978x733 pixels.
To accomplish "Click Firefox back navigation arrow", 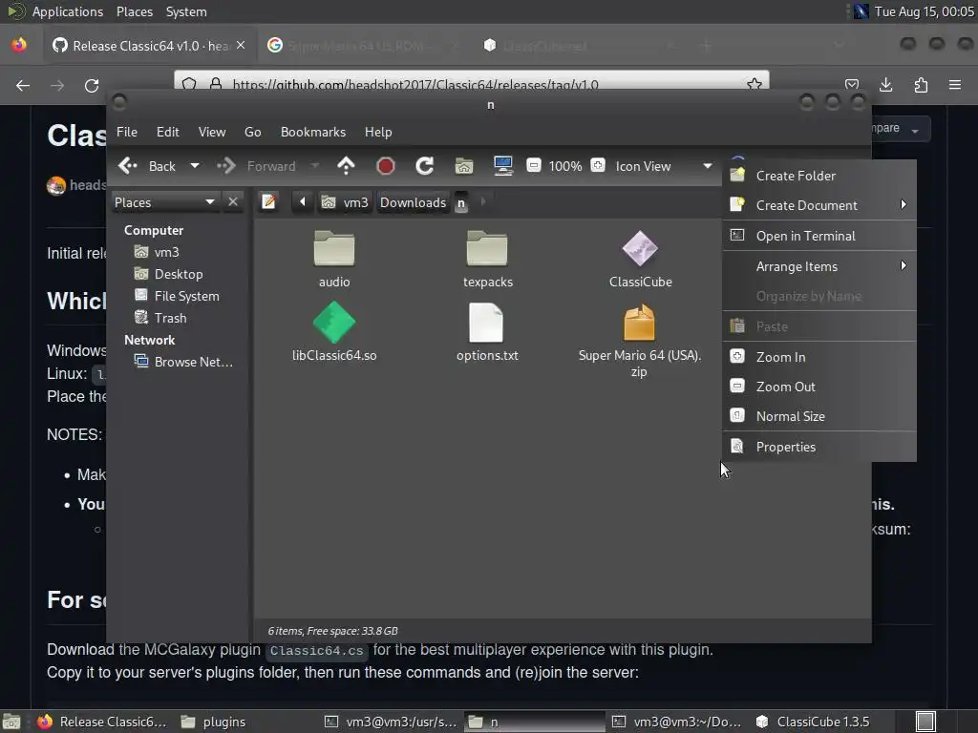I will coord(23,85).
